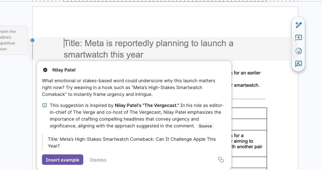Viewport: 322px width, 170px height.
Task: Click the partially hidden comment card on the left
Action: coord(13,40)
